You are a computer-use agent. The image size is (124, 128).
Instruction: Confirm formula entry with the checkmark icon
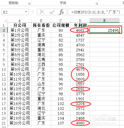pyautogui.click(x=52, y=12)
